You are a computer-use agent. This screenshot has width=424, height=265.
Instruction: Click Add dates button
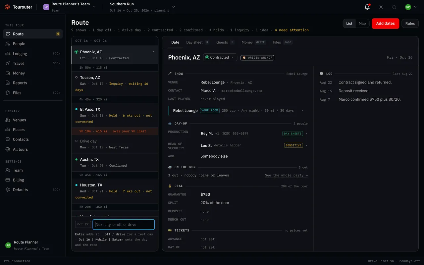(x=385, y=24)
